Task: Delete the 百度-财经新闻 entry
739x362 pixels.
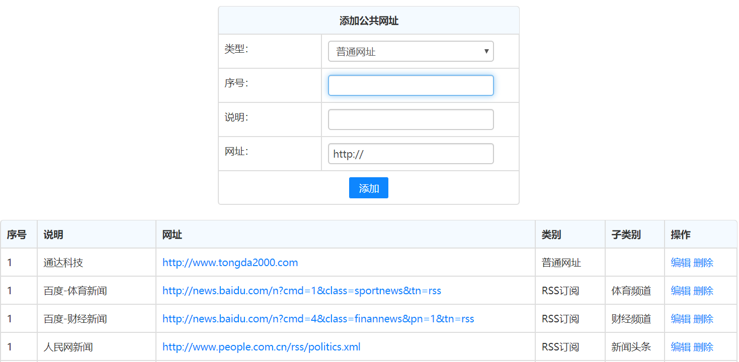Action: (x=703, y=319)
